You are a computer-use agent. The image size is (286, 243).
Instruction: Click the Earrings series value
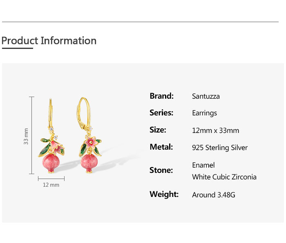click(204, 113)
